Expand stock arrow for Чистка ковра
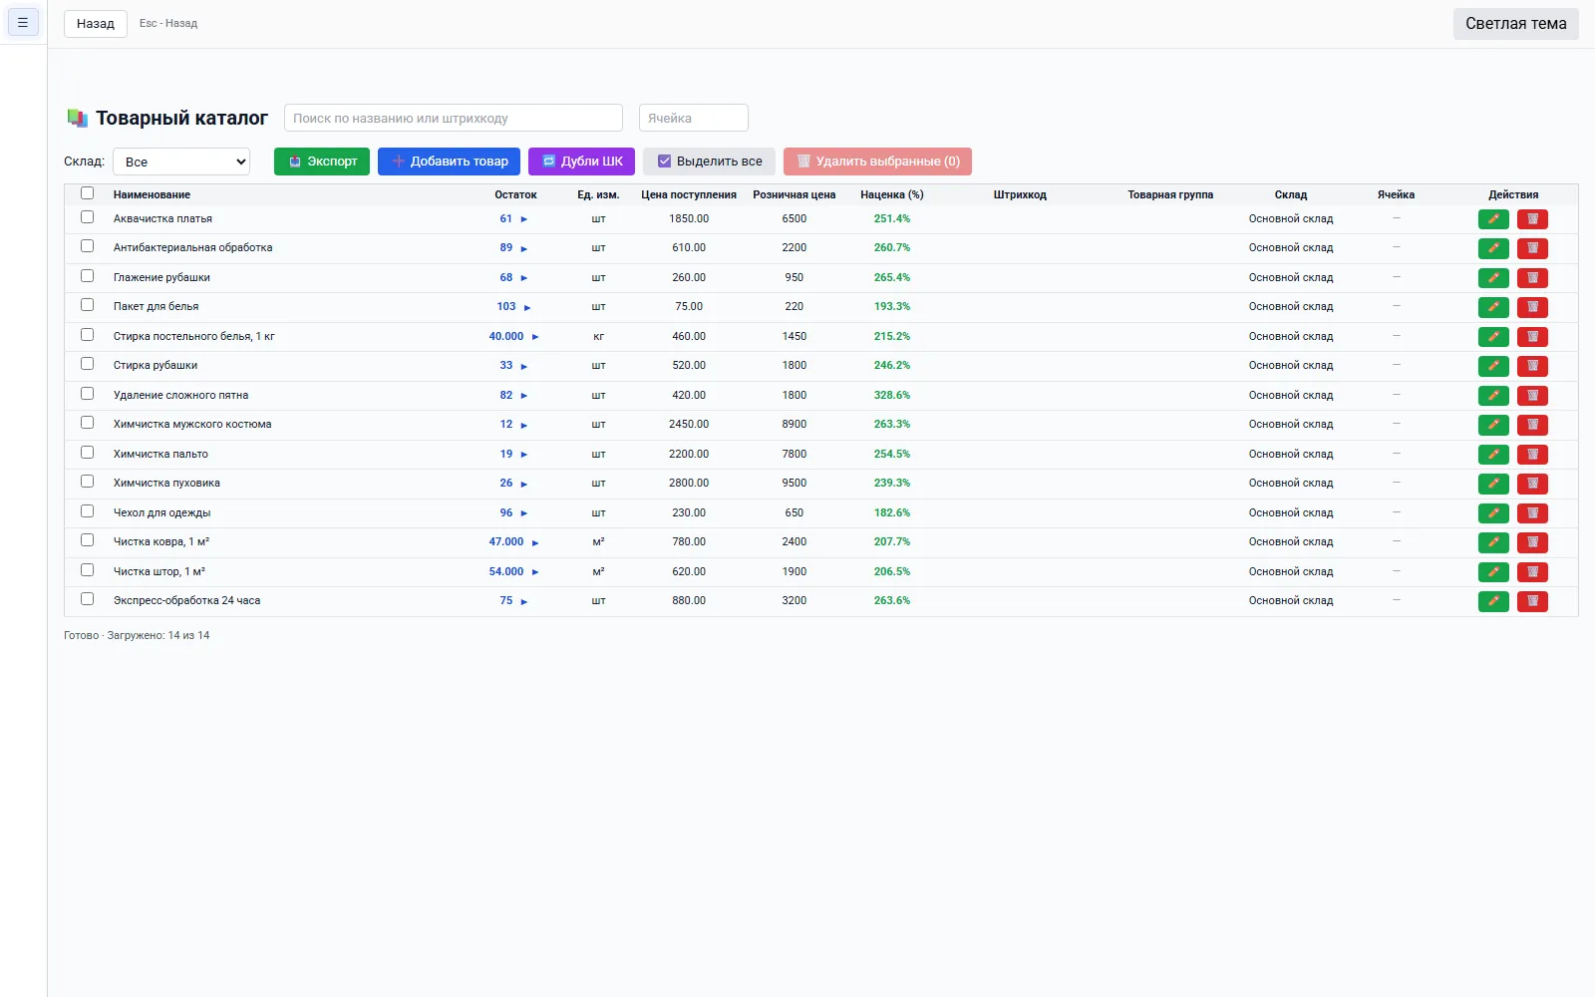Viewport: 1595px width, 997px height. click(x=535, y=542)
